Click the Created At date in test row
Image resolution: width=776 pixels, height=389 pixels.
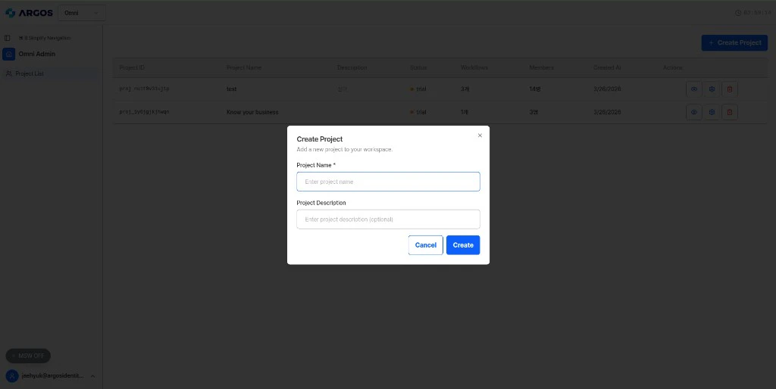[x=607, y=89]
